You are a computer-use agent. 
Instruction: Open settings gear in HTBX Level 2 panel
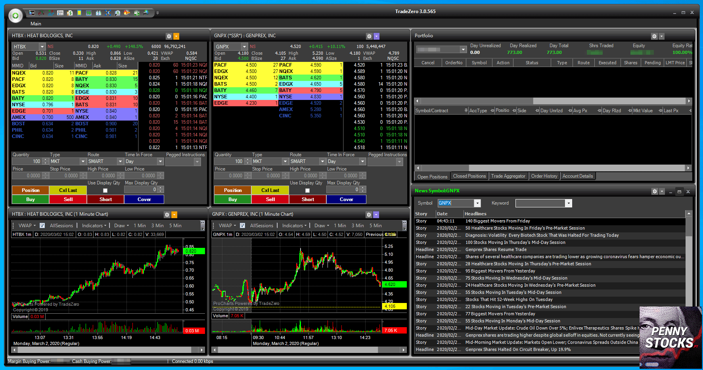coord(169,36)
